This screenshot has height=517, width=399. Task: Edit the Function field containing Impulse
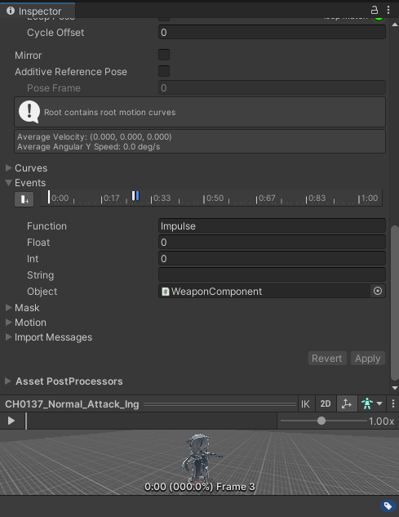pos(273,226)
